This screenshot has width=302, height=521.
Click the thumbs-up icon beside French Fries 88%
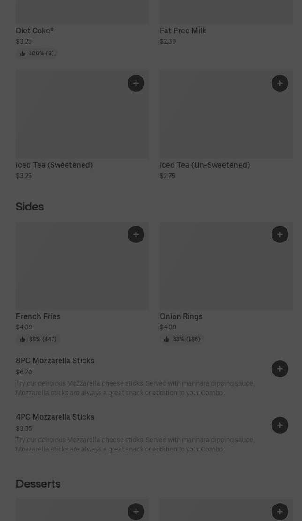(x=23, y=339)
